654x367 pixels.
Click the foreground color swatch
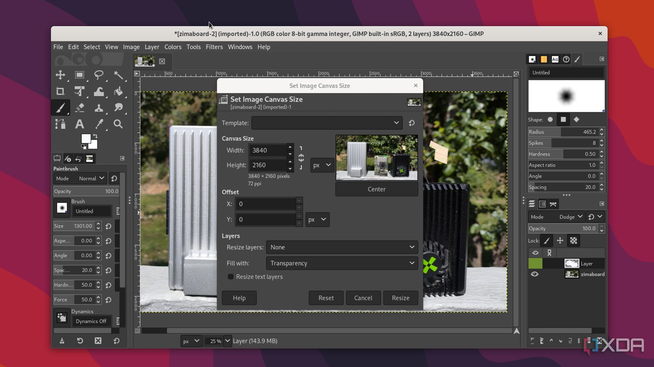[x=86, y=139]
